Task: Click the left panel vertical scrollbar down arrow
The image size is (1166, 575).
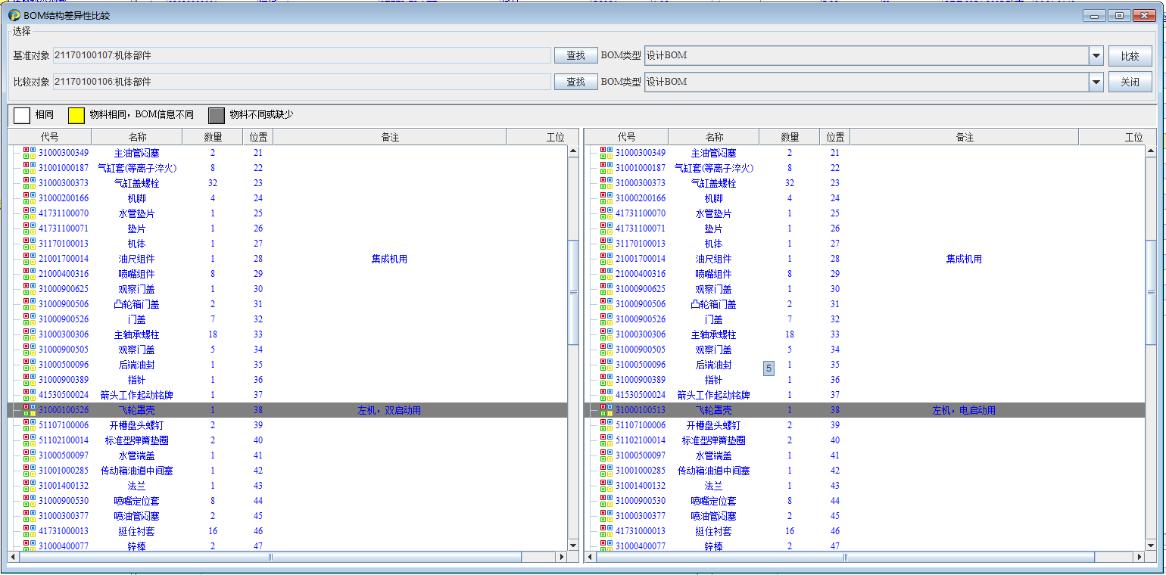Action: 573,545
